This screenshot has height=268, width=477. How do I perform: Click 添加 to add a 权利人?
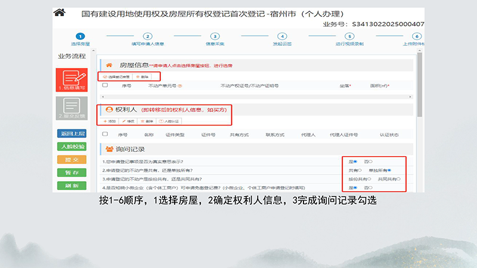pyautogui.click(x=109, y=121)
